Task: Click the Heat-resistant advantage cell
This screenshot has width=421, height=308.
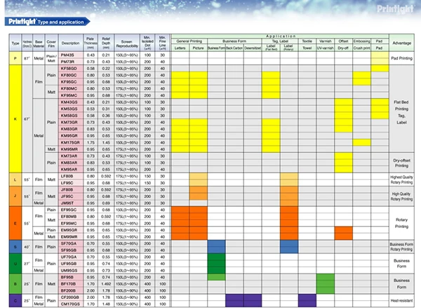Action: point(401,301)
